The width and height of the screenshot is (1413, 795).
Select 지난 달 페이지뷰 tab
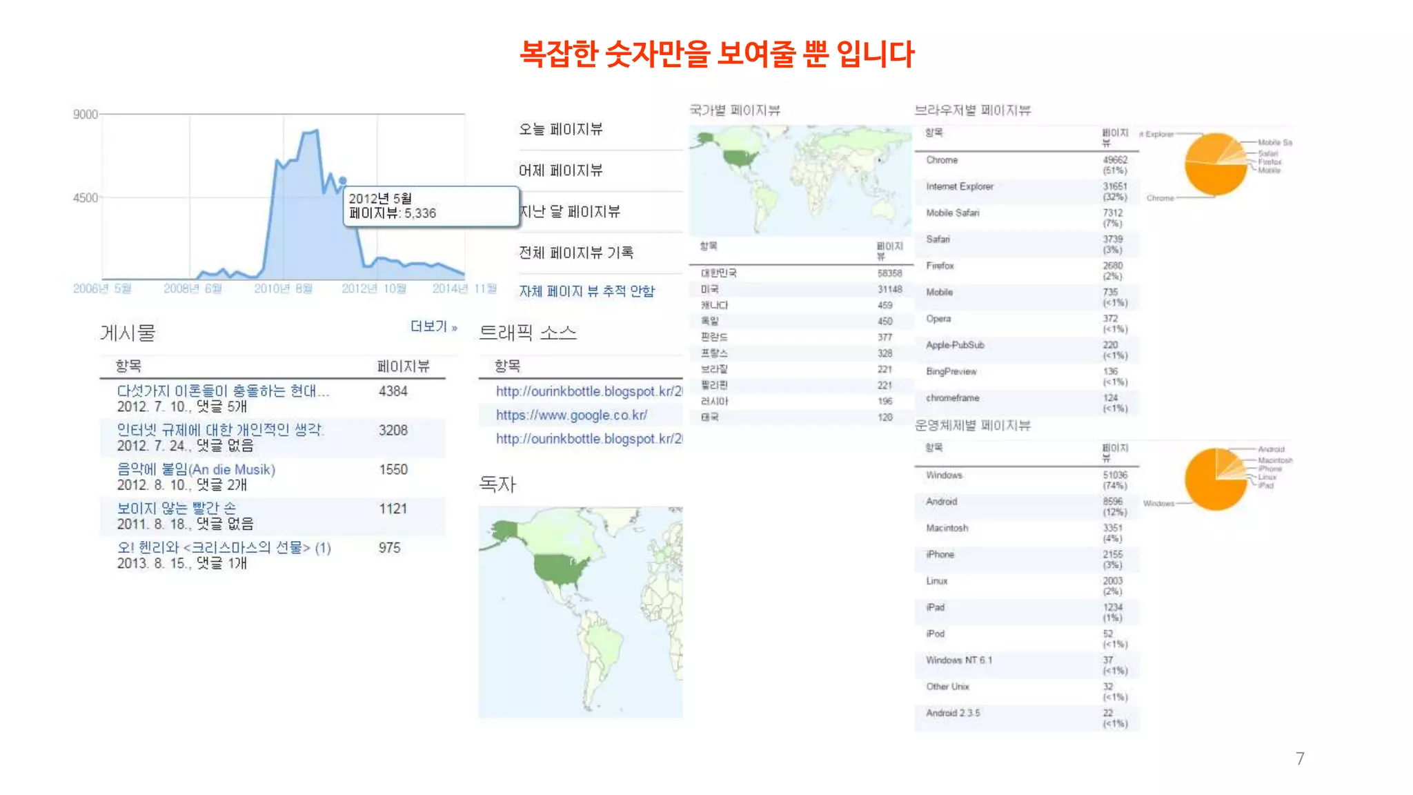(x=570, y=212)
